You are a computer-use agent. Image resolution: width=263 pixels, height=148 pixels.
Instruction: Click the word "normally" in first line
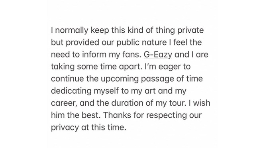pyautogui.click(x=72, y=31)
